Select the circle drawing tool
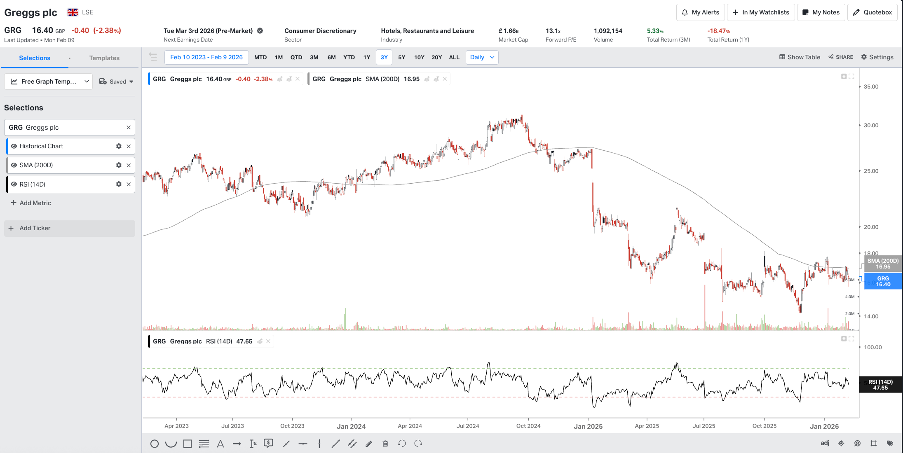Viewport: 903px width, 453px height. [155, 444]
